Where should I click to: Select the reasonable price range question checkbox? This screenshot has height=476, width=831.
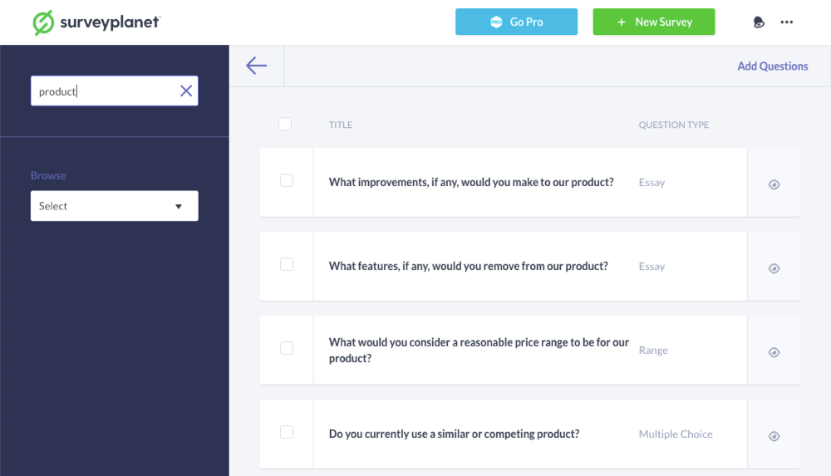[x=287, y=348]
